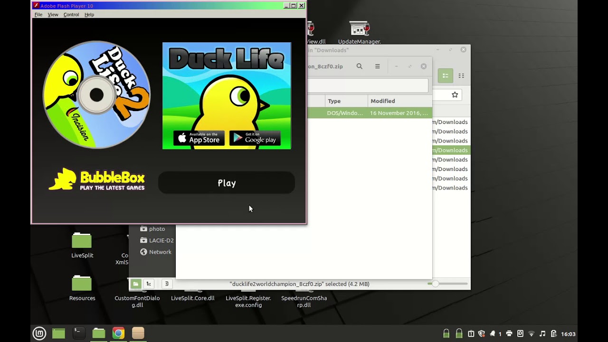Open the Control menu in Flash Player

(x=71, y=15)
